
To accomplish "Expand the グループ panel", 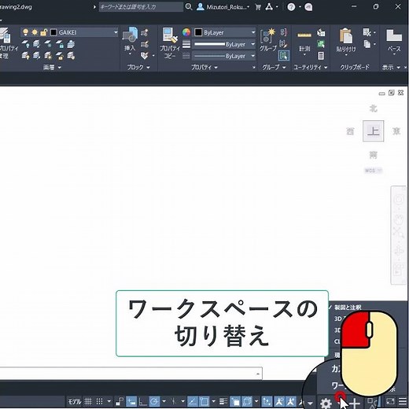I will (274, 68).
